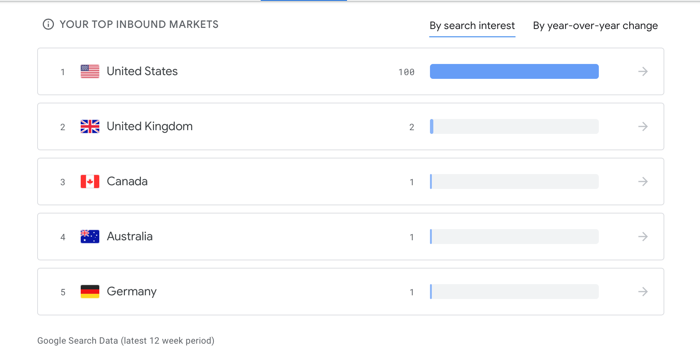
Task: Select the Australia market name
Action: tap(129, 237)
